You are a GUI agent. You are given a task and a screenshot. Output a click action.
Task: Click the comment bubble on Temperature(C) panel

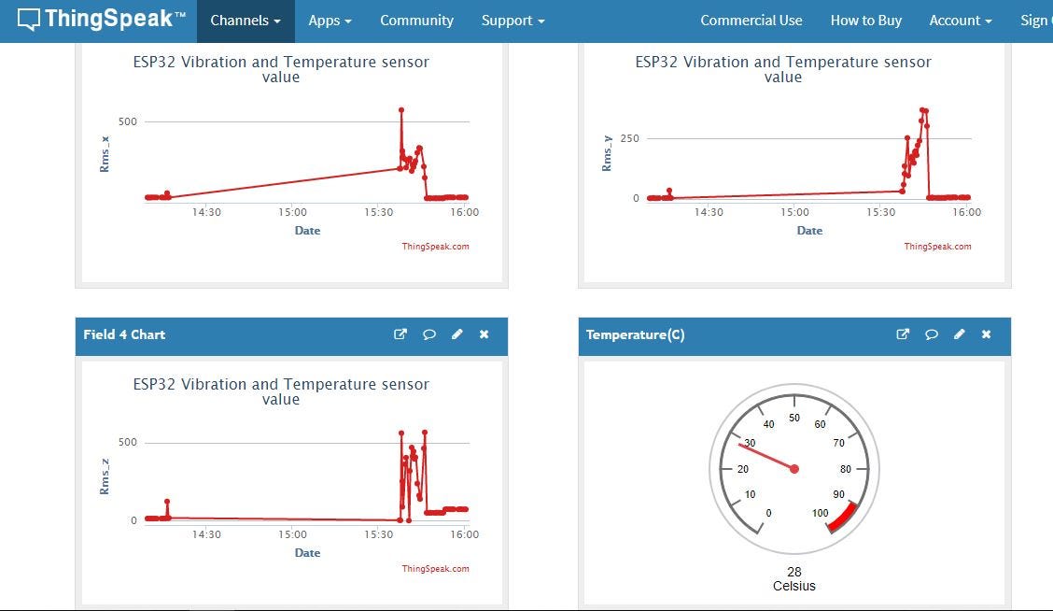[x=931, y=334]
